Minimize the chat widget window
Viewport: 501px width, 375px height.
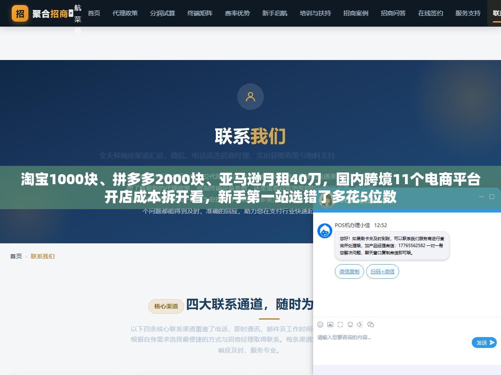pyautogui.click(x=481, y=197)
